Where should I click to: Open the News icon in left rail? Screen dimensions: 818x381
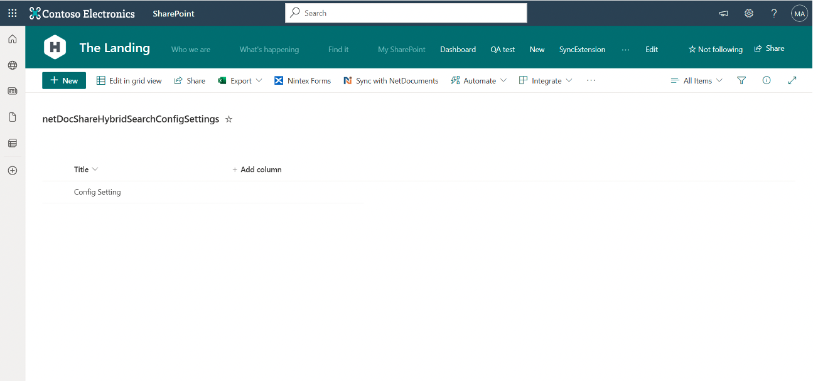[x=13, y=91]
